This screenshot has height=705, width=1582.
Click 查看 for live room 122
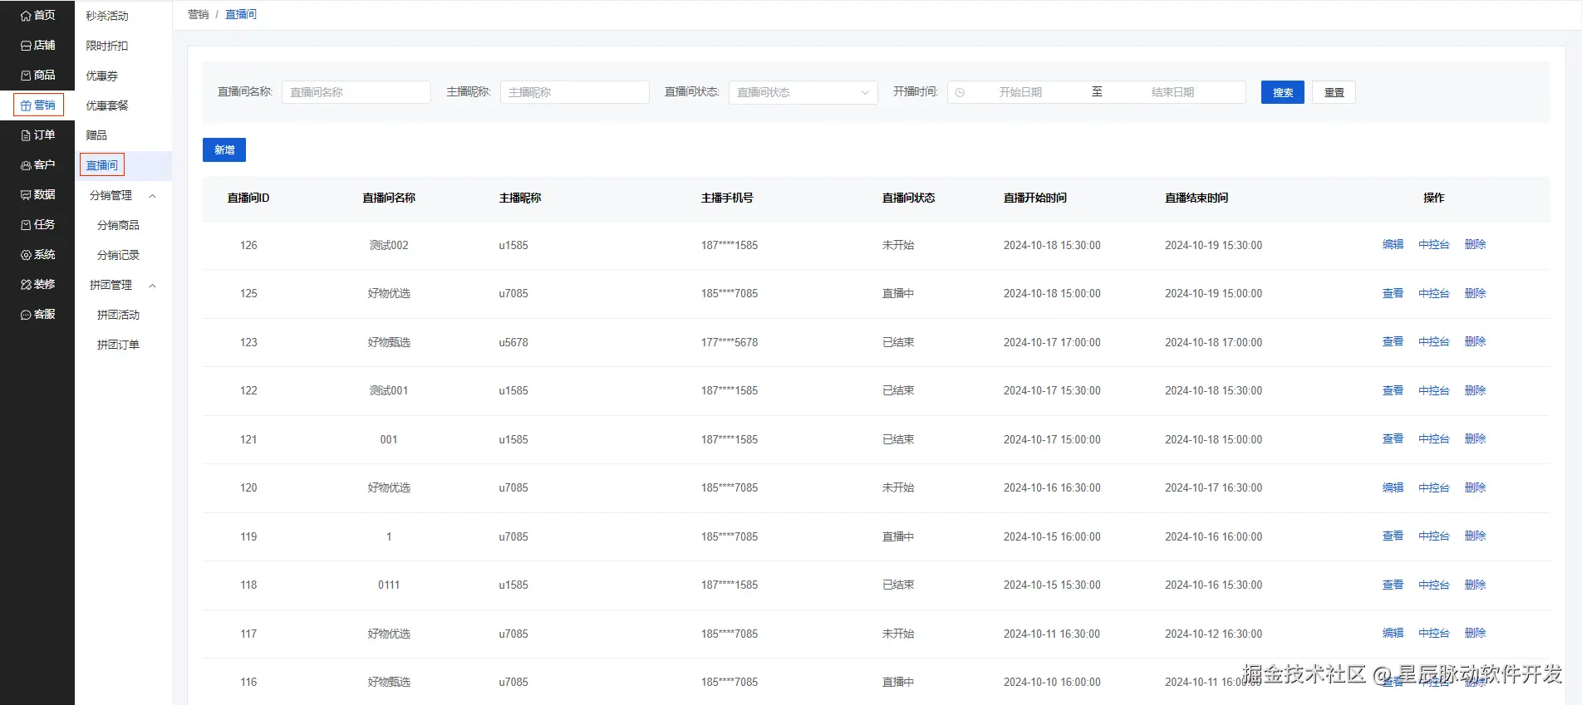tap(1393, 390)
